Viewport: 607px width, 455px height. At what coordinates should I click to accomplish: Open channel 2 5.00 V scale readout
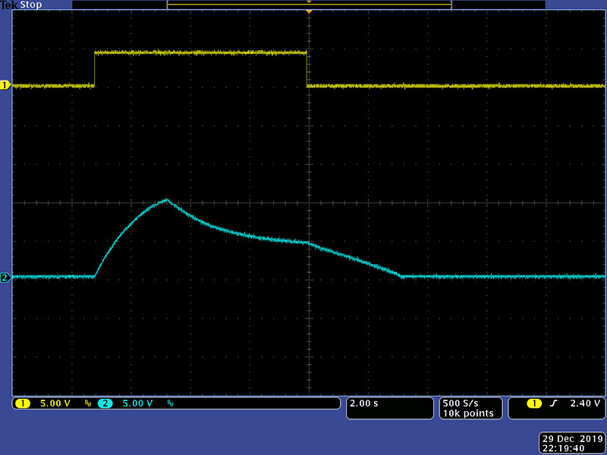(137, 403)
